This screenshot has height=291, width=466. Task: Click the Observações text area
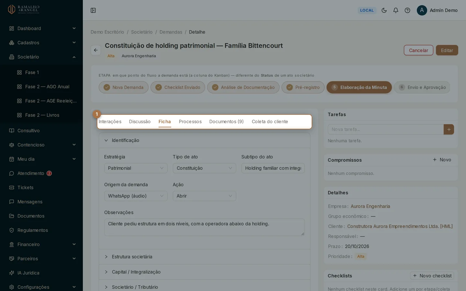pos(205,227)
